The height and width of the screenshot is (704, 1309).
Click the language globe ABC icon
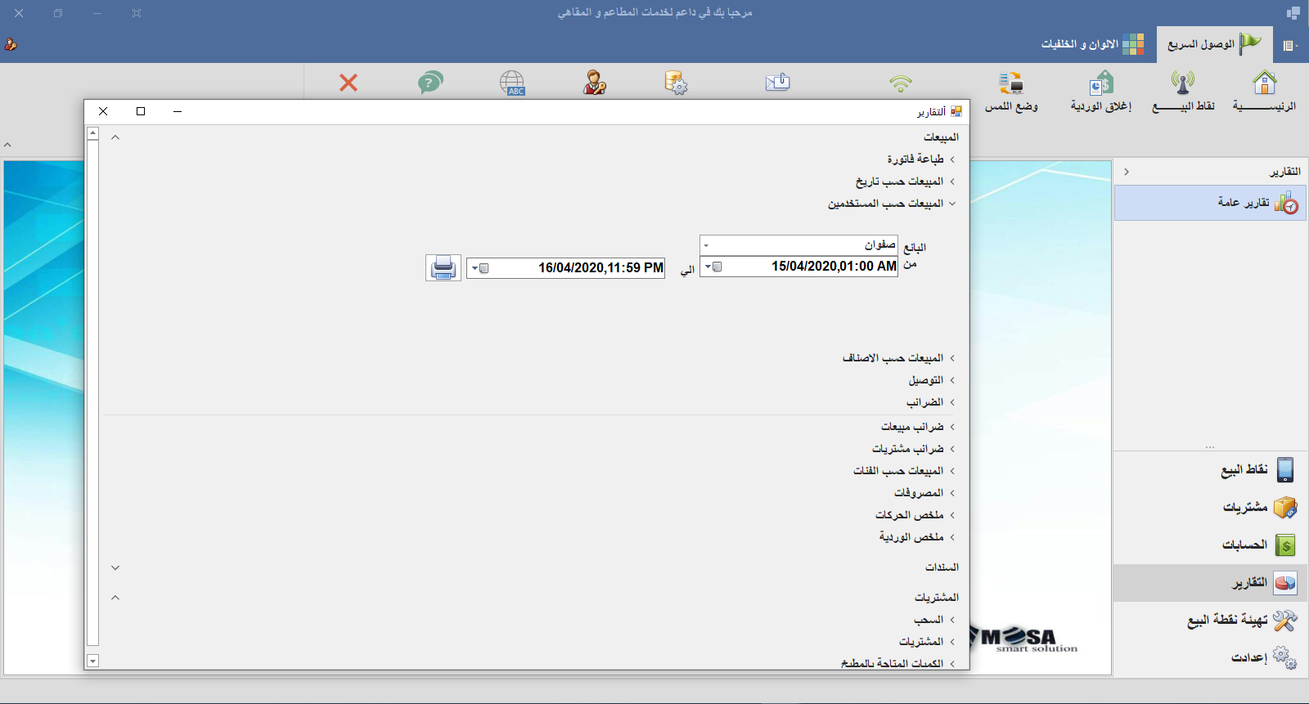(x=512, y=83)
